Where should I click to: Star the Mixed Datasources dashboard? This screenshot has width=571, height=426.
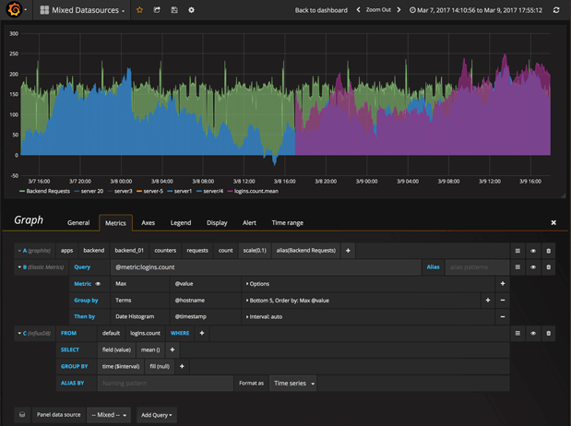pos(139,10)
